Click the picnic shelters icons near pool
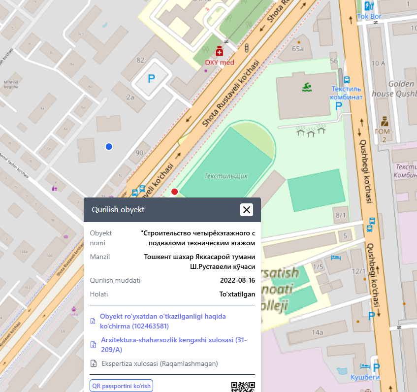This screenshot has height=392, width=417. [x=311, y=131]
